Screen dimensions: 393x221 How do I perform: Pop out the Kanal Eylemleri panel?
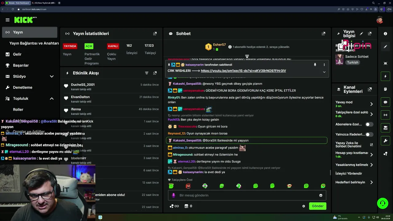(370, 89)
